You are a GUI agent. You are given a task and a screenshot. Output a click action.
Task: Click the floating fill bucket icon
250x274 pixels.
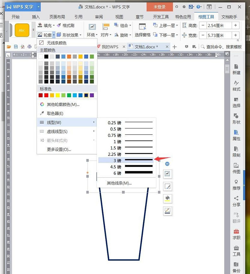(x=167, y=198)
